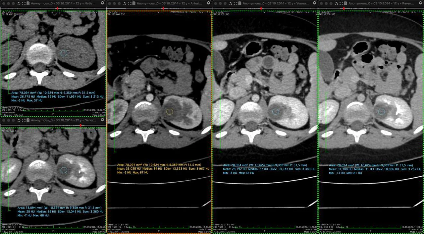Viewport: 424px width, 234px height.
Task: Select the circular ROI in the Native image
Action: click(x=64, y=53)
